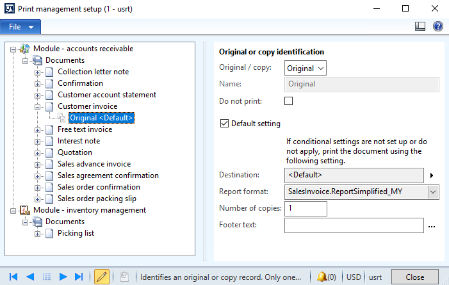
Task: Uncheck the Default setting checkbox
Action: 224,124
